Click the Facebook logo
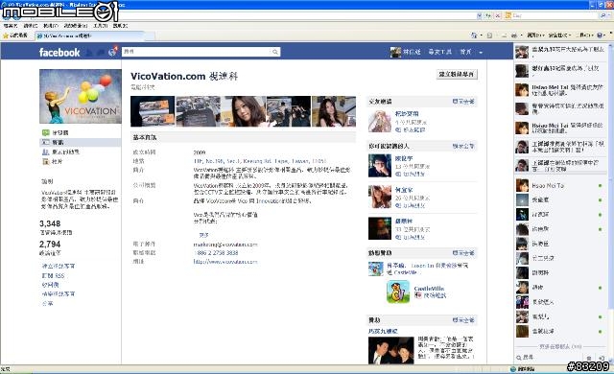Viewport: 614px width, 374px height. (x=59, y=52)
